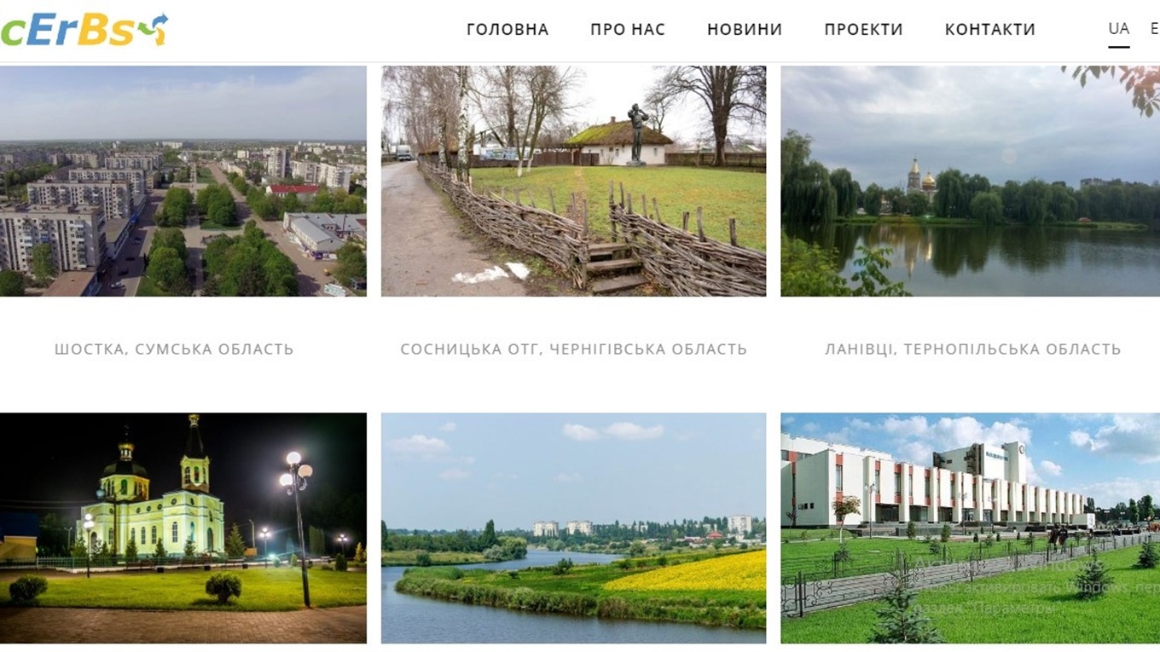Open the white columned building photo
This screenshot has width=1160, height=652.
point(971,528)
